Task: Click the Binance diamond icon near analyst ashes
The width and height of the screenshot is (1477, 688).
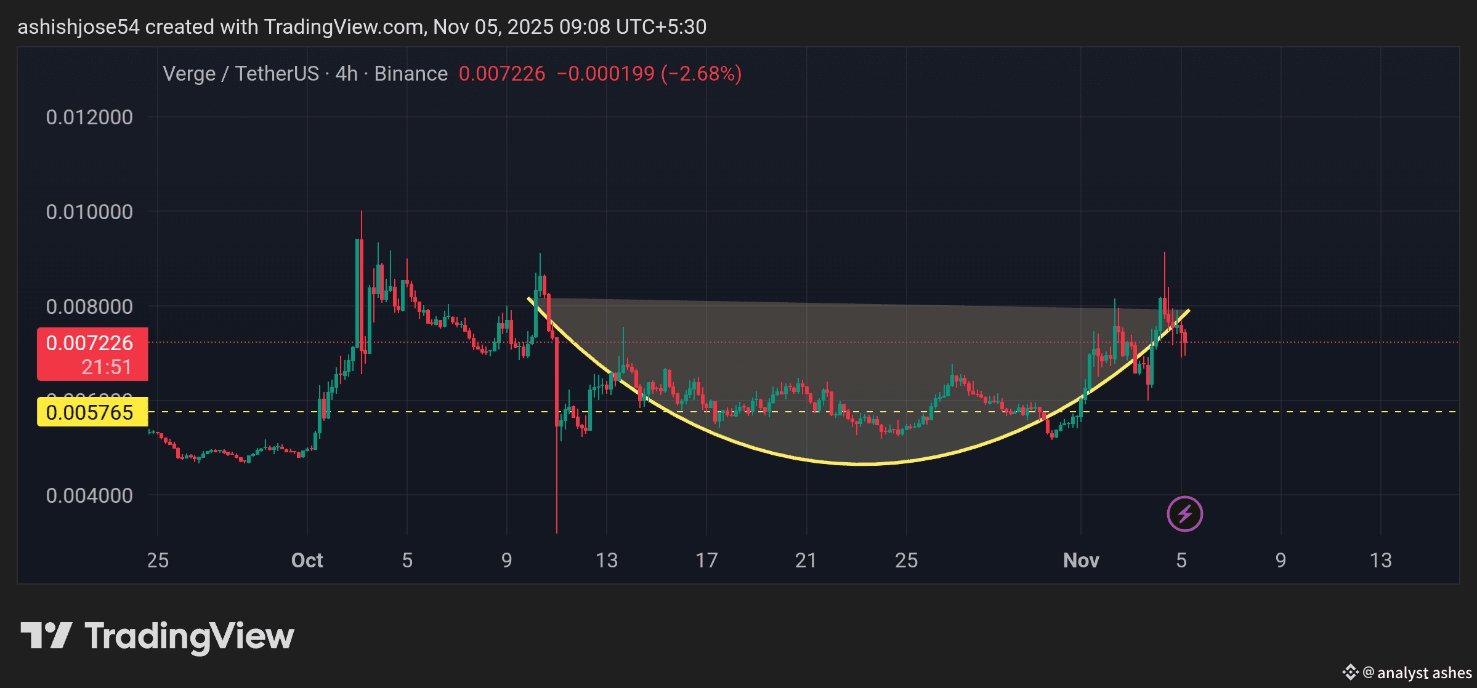Action: point(1350,672)
